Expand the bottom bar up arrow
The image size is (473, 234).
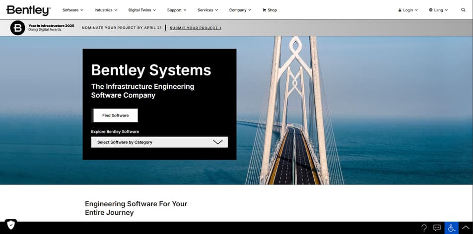pos(466,228)
